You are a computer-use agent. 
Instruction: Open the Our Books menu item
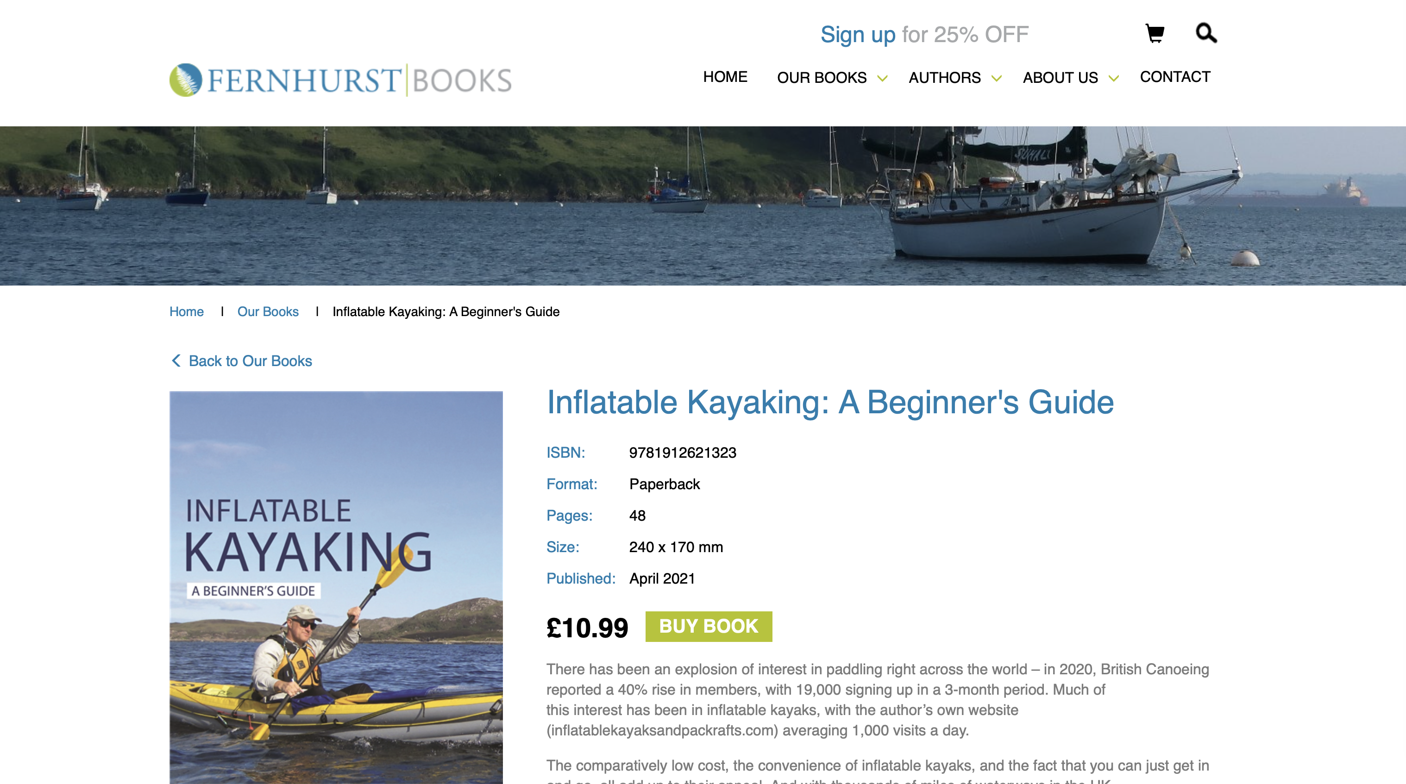(822, 77)
